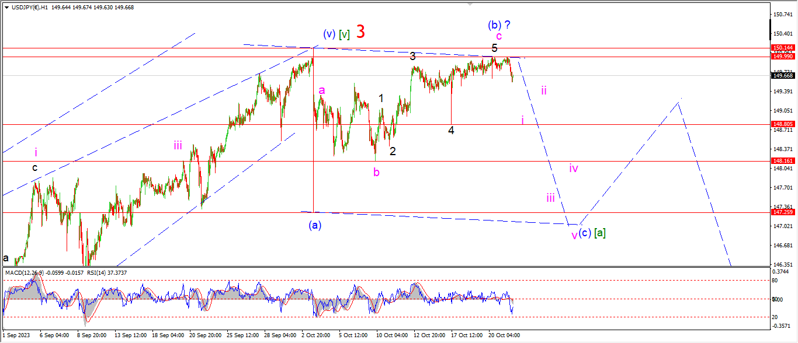This screenshot has width=798, height=343.
Task: Select the pink b wave label
Action: pos(376,171)
